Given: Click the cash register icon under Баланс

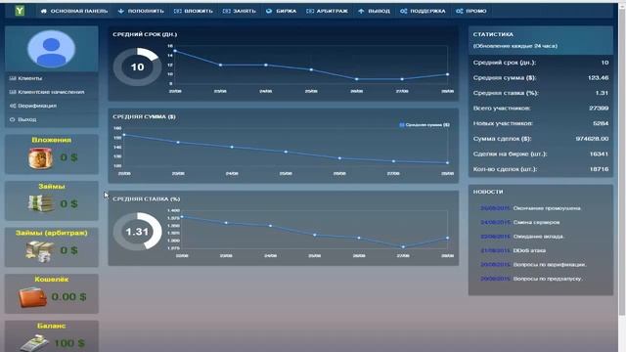Looking at the screenshot, I should [35, 343].
